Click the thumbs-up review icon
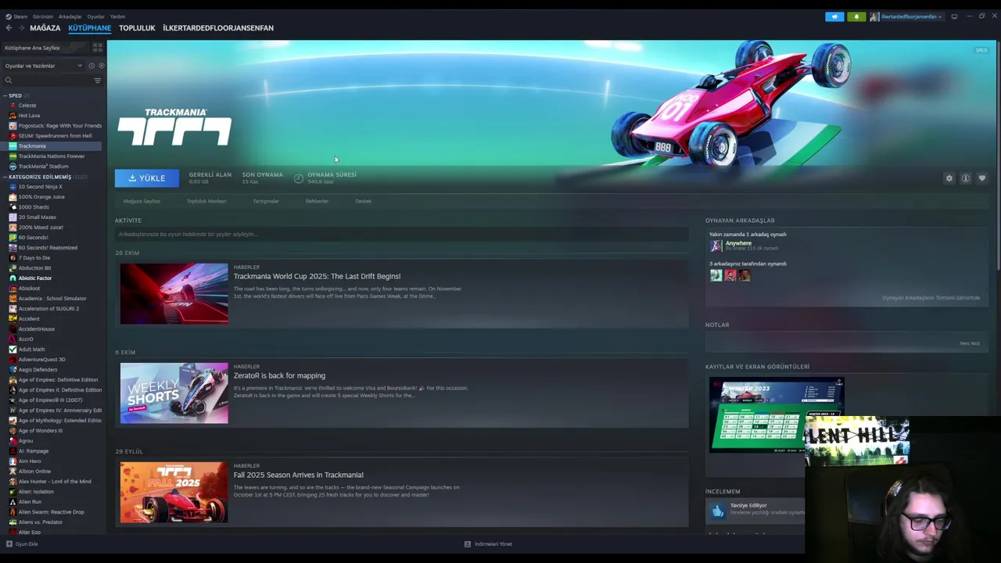This screenshot has height=563, width=1001. [x=718, y=511]
